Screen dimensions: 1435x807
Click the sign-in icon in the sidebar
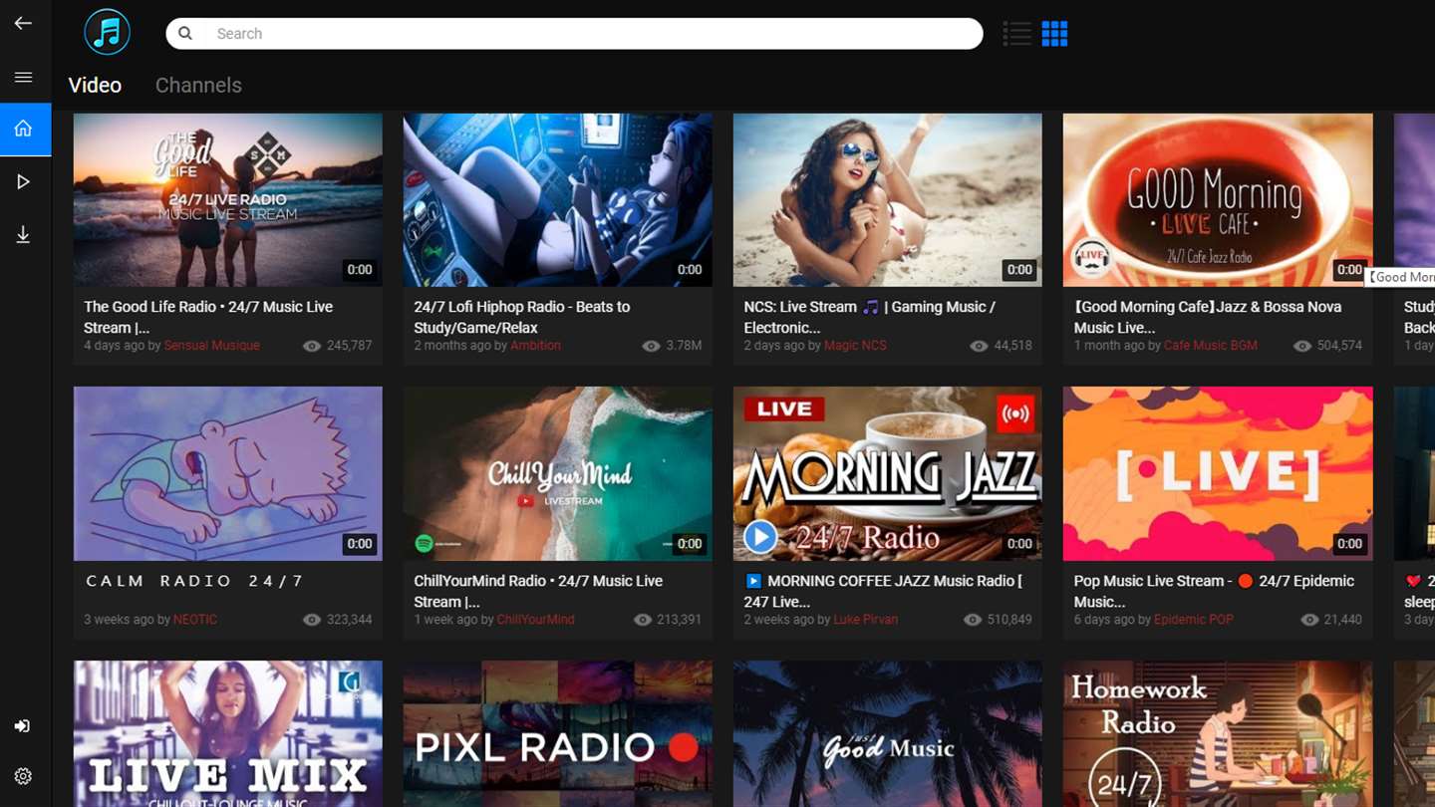pyautogui.click(x=22, y=726)
